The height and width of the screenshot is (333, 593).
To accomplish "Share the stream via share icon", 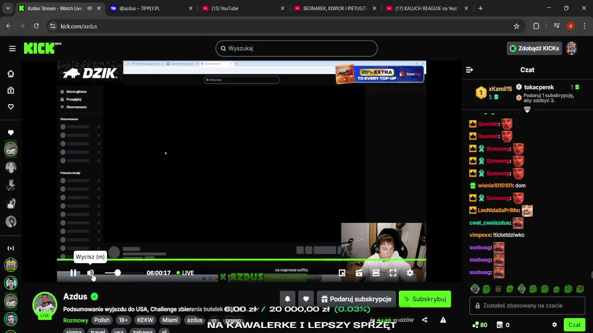I will [x=425, y=320].
